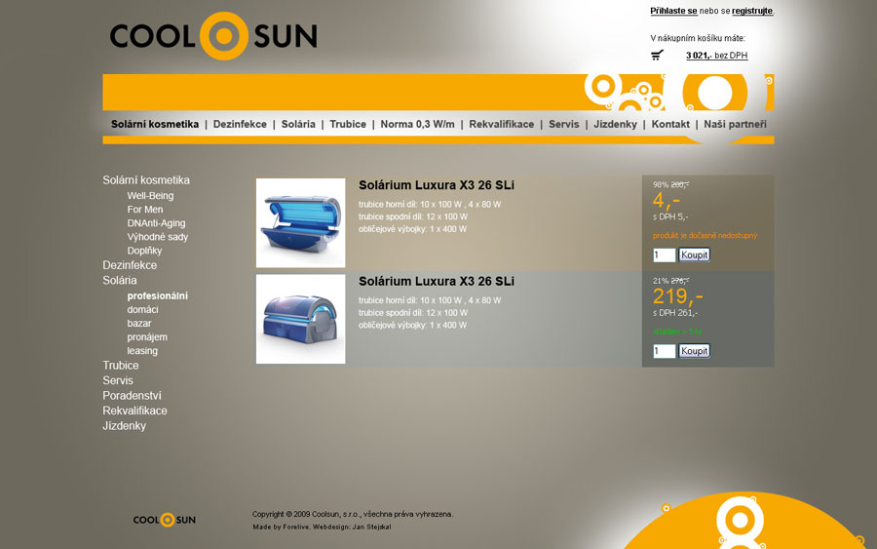Open the Přihlaste se login link
Viewport: 877px width, 549px height.
(x=673, y=11)
